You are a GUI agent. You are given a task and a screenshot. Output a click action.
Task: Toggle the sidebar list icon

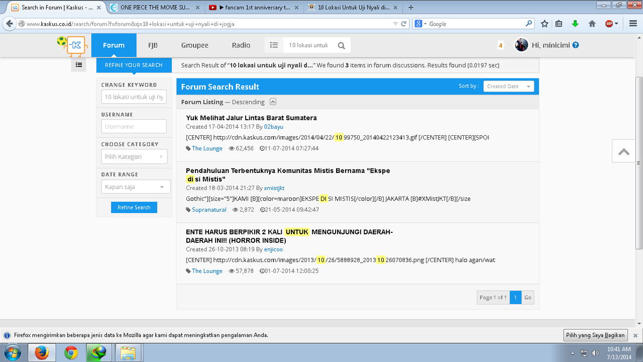coord(78,64)
